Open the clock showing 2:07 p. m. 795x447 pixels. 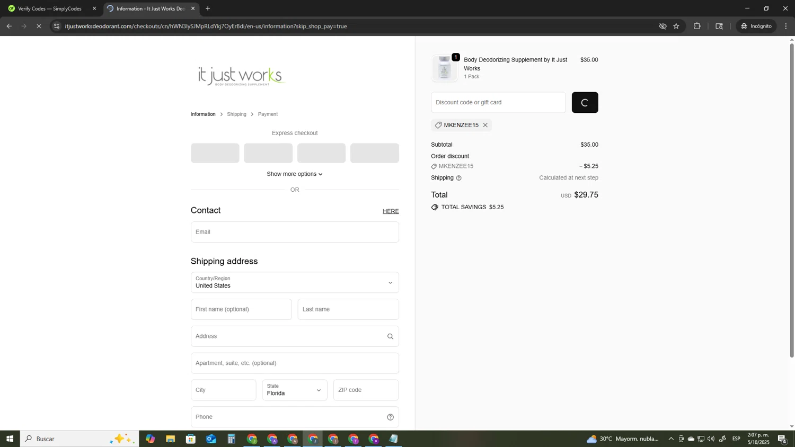pyautogui.click(x=758, y=439)
